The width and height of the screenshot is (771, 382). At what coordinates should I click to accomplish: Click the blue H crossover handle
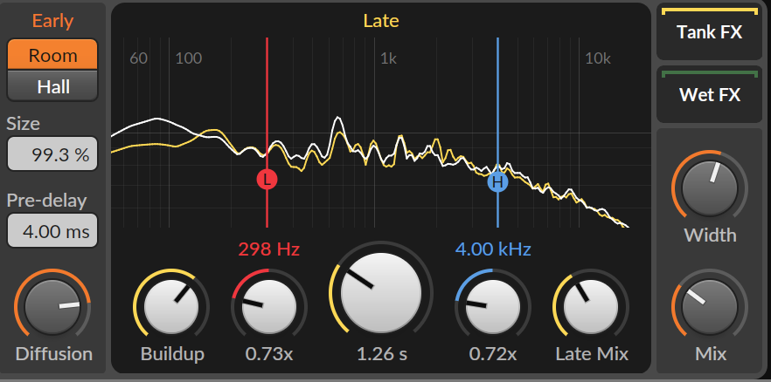497,182
